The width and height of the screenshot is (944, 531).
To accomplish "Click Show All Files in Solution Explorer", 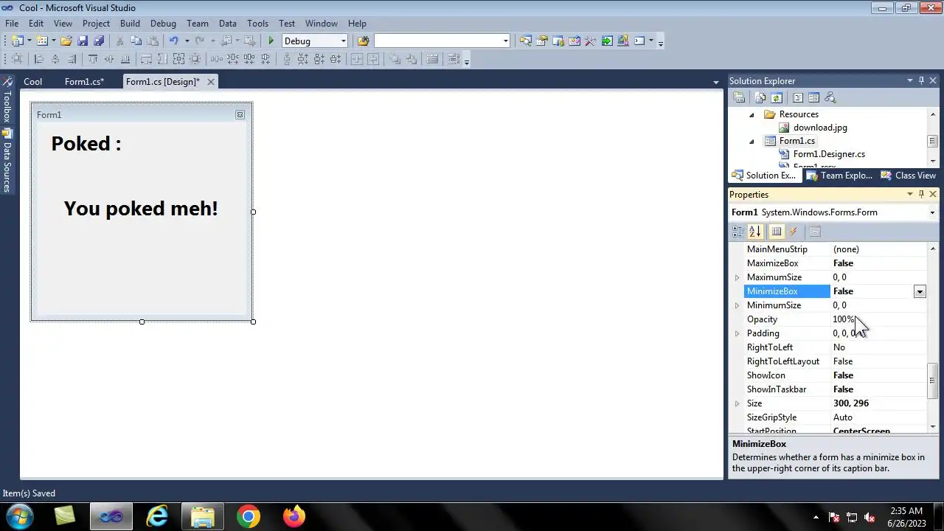I will pyautogui.click(x=760, y=97).
